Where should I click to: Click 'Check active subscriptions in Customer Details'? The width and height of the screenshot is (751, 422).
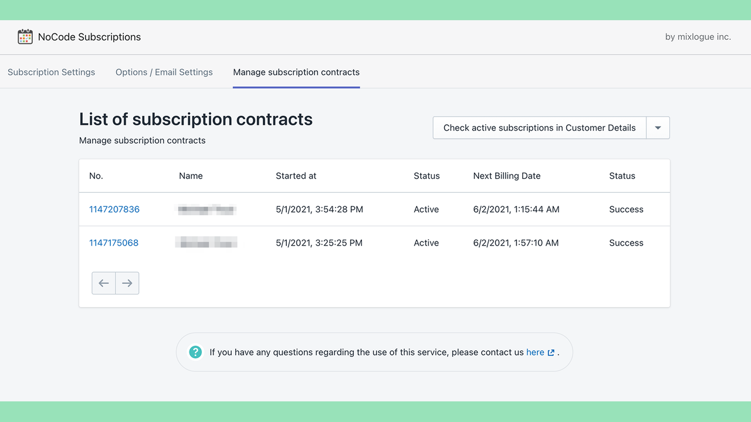click(x=539, y=127)
